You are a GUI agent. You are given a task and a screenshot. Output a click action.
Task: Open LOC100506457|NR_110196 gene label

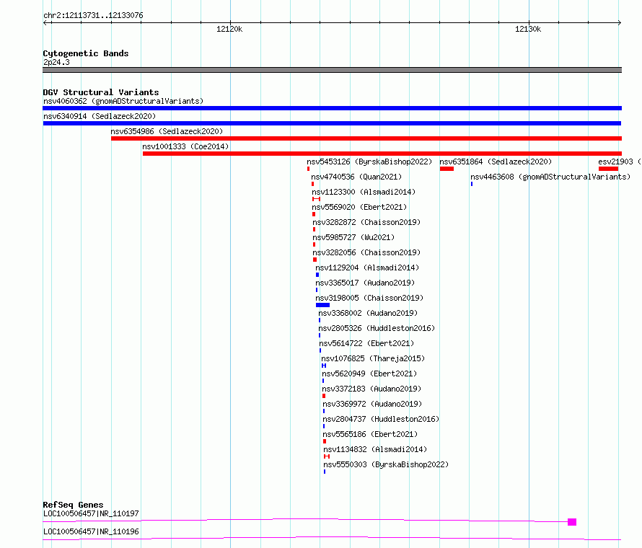coord(91,531)
